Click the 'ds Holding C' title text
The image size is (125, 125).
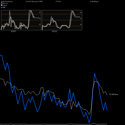(94, 1)
